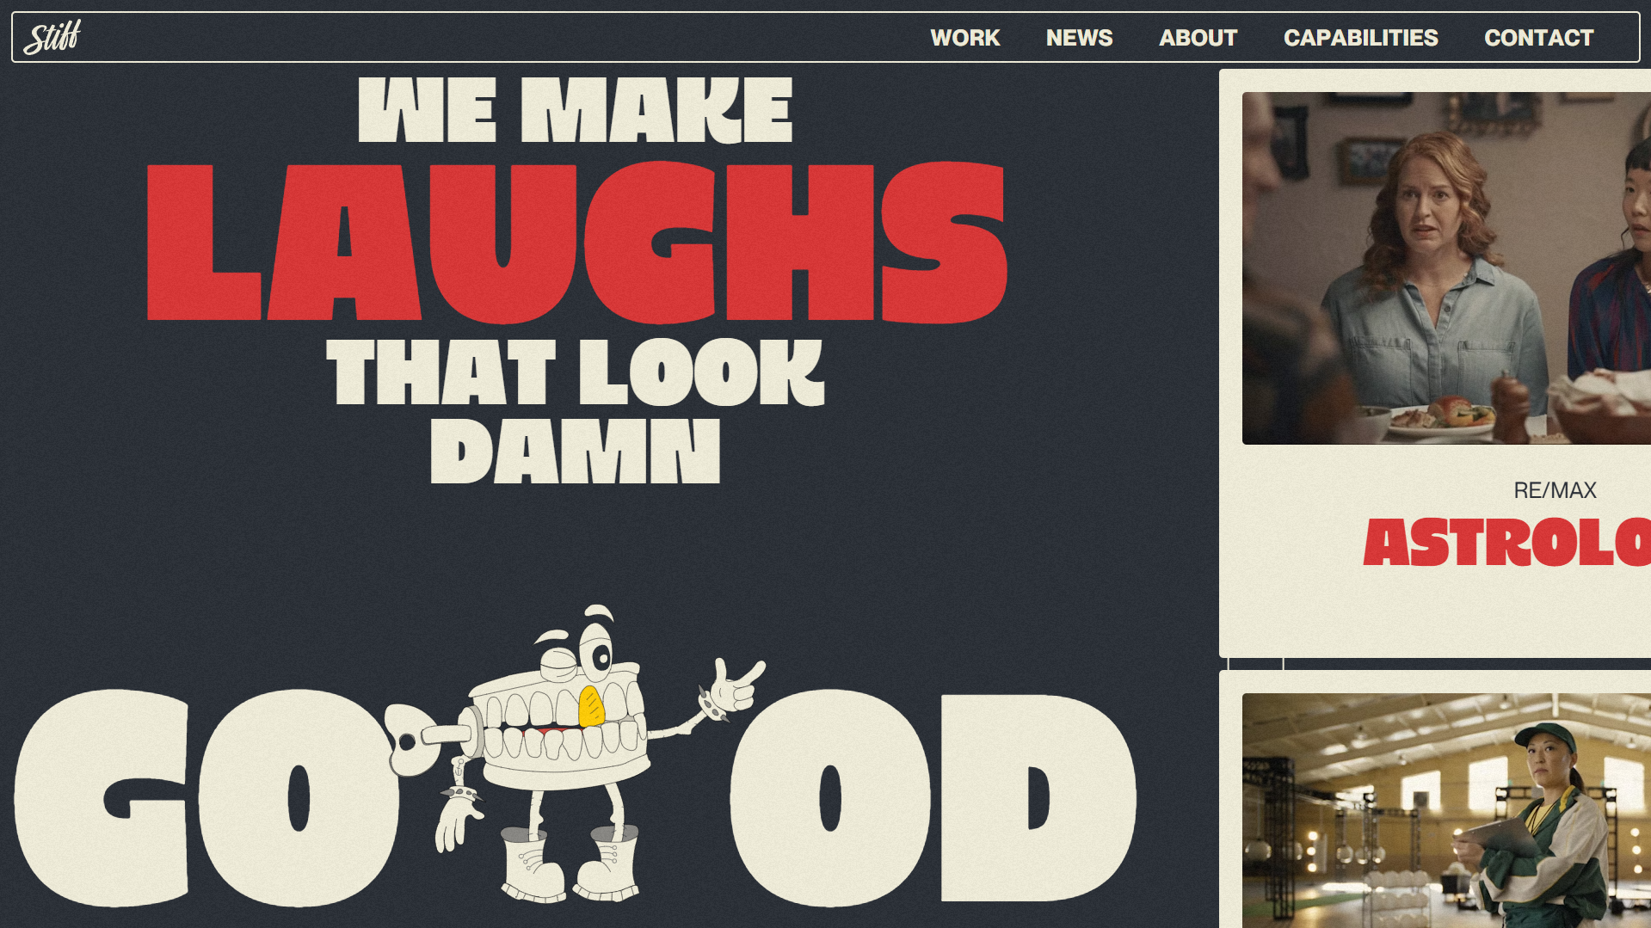Screen dimensions: 1651x928
Task: Open the ABOUT page
Action: click(1198, 38)
